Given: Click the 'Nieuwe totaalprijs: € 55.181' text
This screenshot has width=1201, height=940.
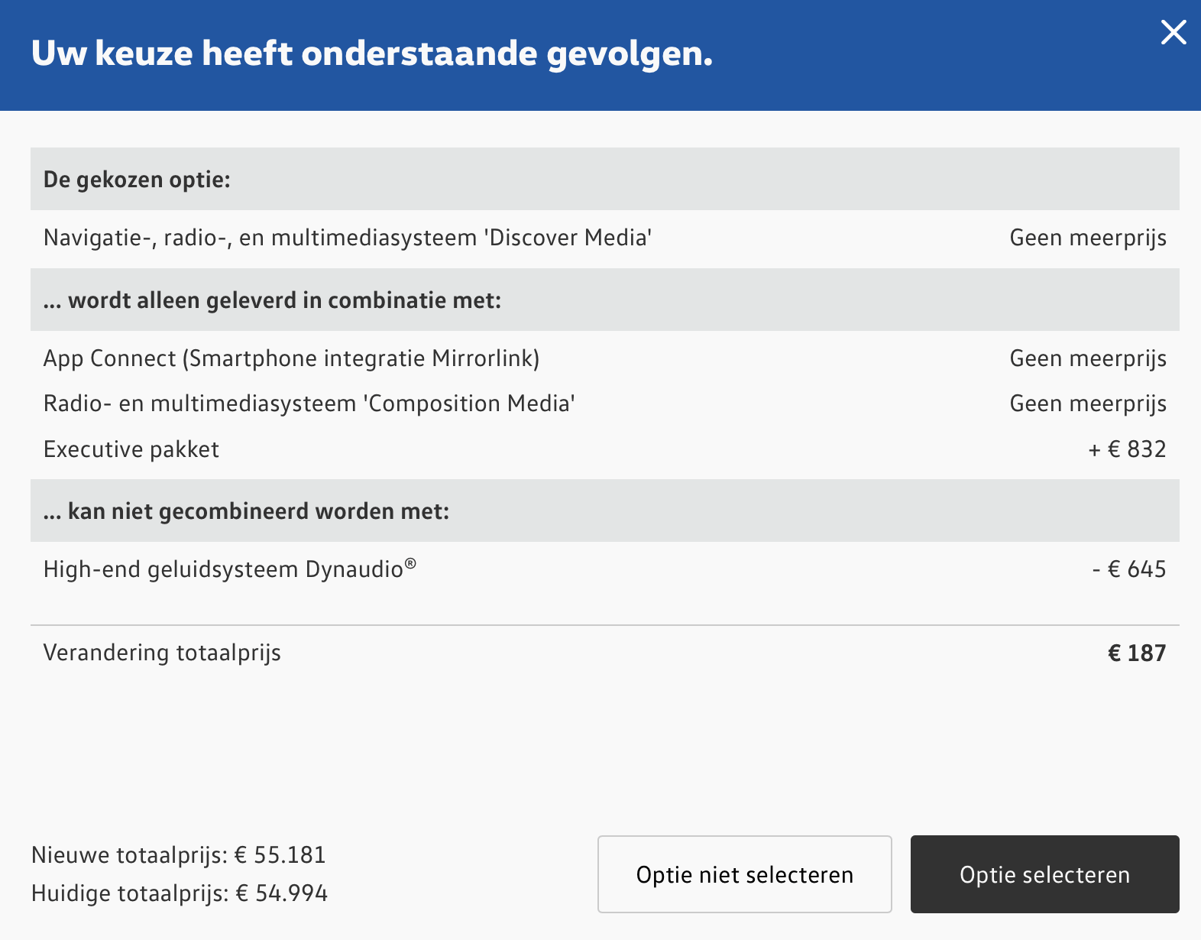Looking at the screenshot, I should 179,855.
